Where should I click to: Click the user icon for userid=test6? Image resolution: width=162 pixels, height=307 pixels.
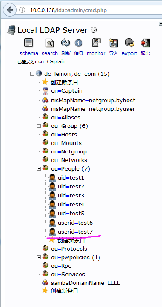coord(52,223)
